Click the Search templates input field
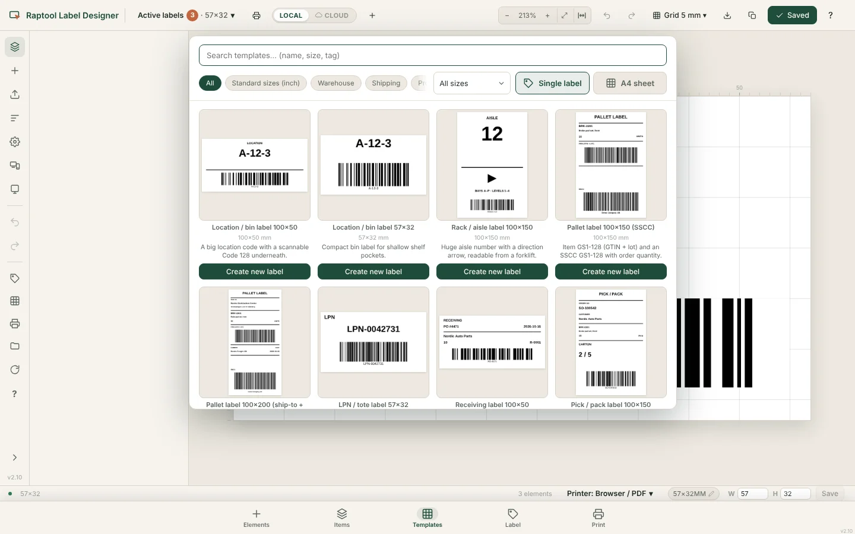The image size is (855, 534). click(x=433, y=55)
